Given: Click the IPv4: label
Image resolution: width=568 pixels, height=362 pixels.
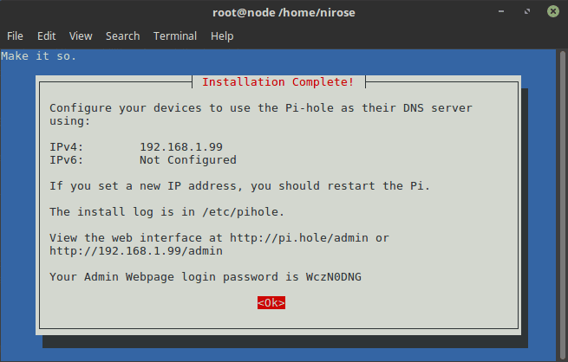Looking at the screenshot, I should coord(66,147).
